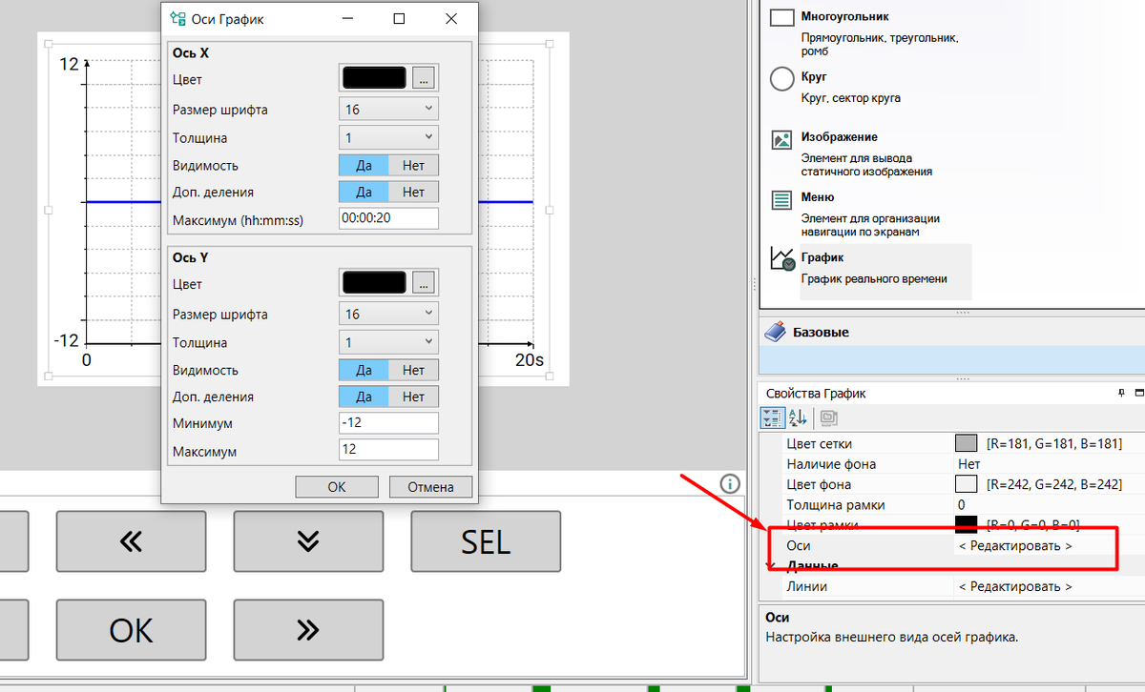Viewport: 1145px width, 692px height.
Task: Set Y axis visibility to Да
Action: (364, 370)
